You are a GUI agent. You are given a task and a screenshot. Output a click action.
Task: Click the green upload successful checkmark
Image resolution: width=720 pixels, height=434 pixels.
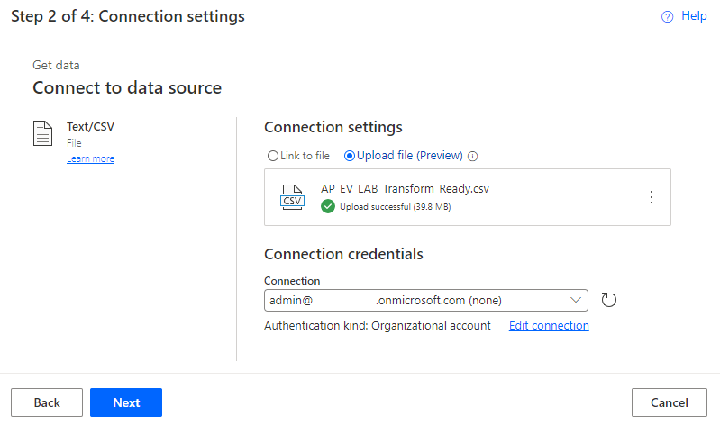pos(328,206)
